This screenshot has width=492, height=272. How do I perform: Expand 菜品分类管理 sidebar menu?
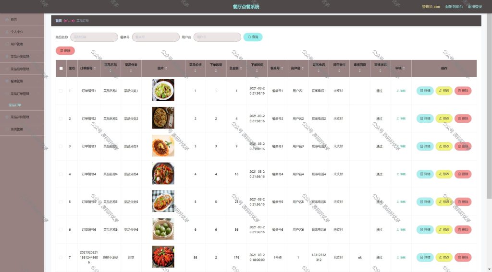point(20,57)
